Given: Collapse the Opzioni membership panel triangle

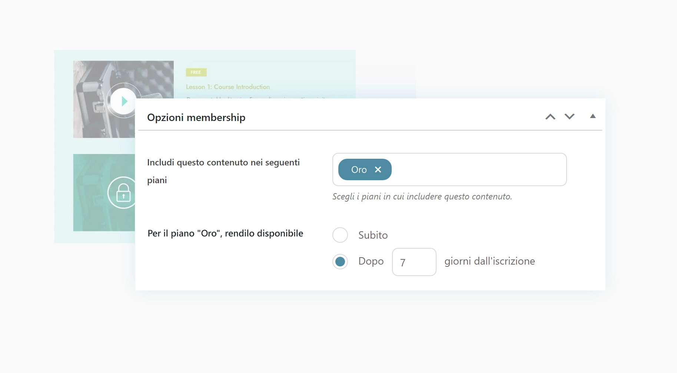Looking at the screenshot, I should [593, 116].
